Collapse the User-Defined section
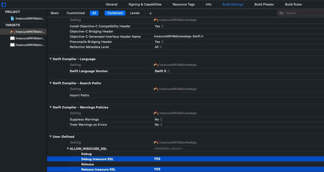Viewport: 324px width, 172px height. click(x=51, y=137)
